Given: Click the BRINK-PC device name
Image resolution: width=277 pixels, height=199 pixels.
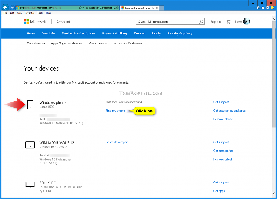Looking at the screenshot, I should click(x=47, y=183).
